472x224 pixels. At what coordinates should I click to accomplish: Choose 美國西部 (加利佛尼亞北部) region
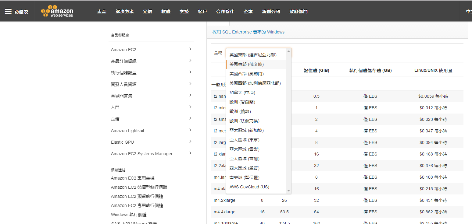pyautogui.click(x=256, y=83)
